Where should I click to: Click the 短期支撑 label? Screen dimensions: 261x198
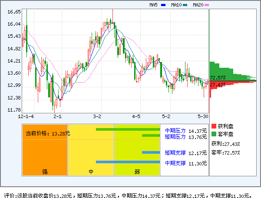point(175,152)
